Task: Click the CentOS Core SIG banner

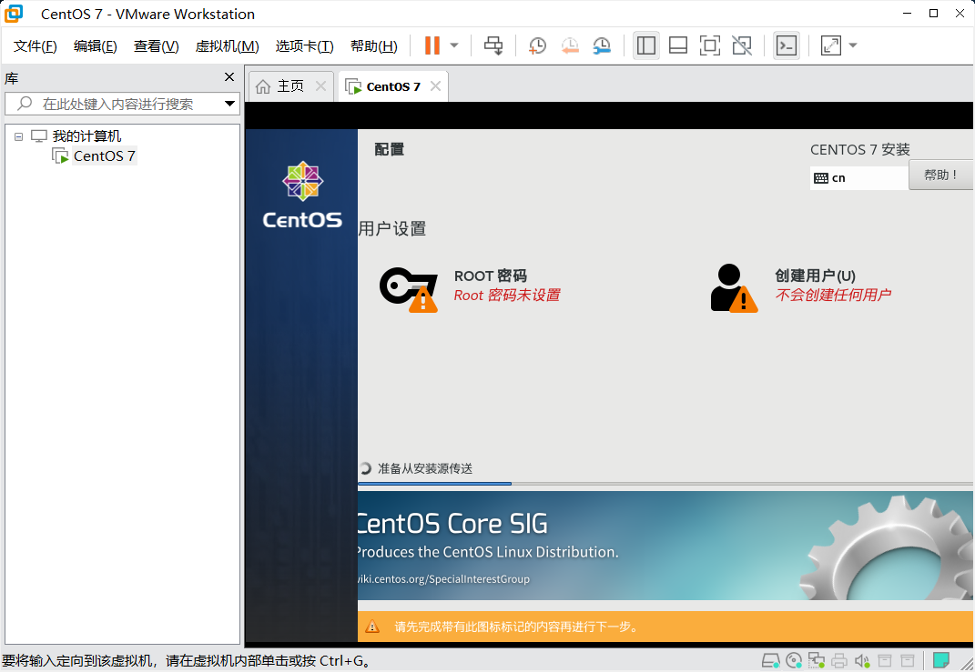Action: pos(665,546)
